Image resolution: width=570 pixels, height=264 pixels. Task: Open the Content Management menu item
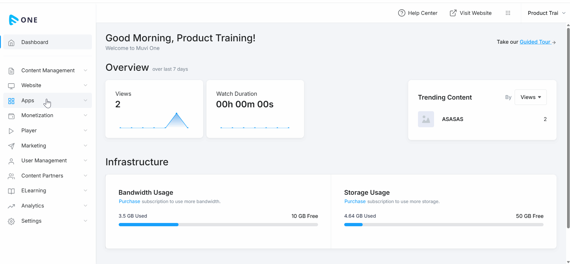pyautogui.click(x=48, y=70)
